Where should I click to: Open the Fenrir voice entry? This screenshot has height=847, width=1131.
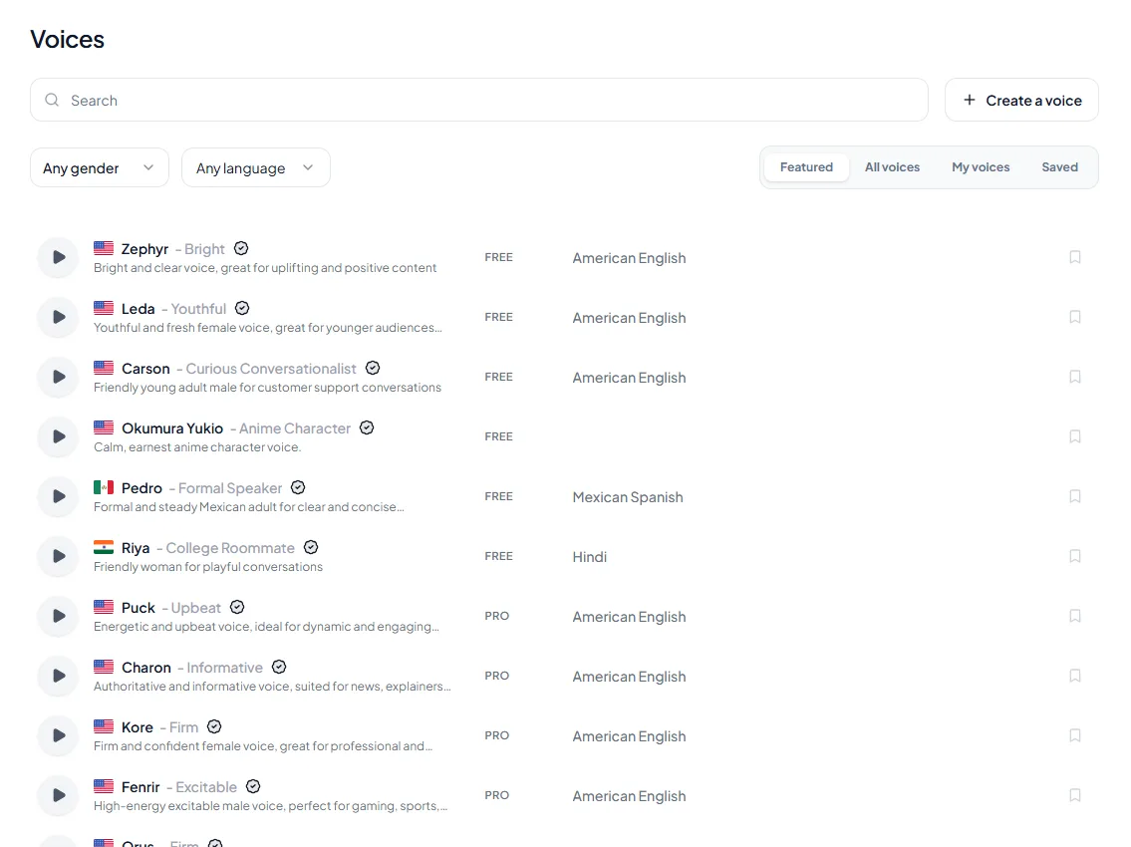click(x=141, y=787)
